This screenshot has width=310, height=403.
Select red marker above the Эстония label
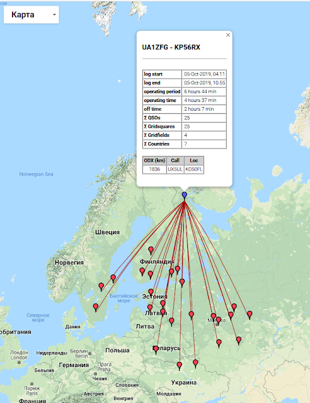[151, 293]
